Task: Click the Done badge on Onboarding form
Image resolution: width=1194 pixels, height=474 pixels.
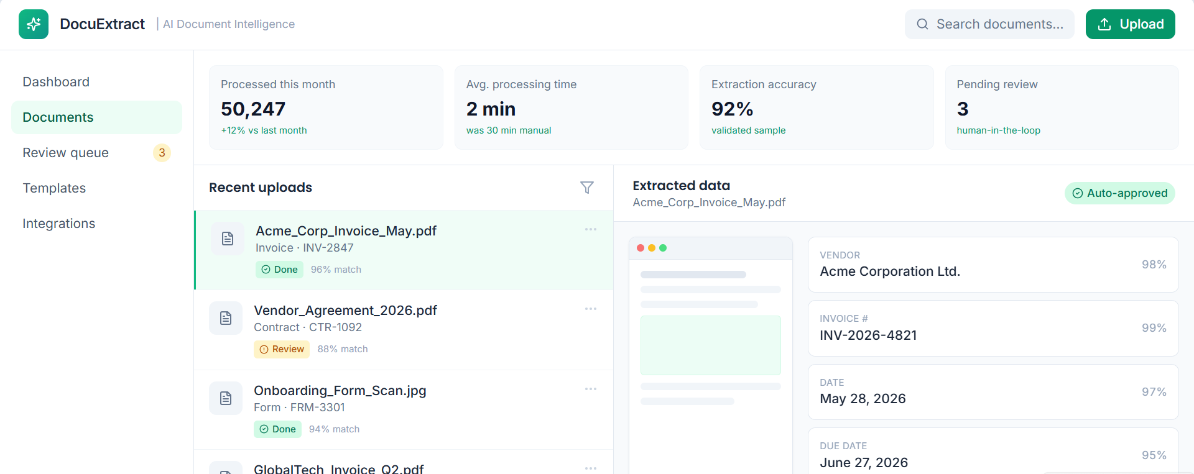Action: tap(277, 429)
